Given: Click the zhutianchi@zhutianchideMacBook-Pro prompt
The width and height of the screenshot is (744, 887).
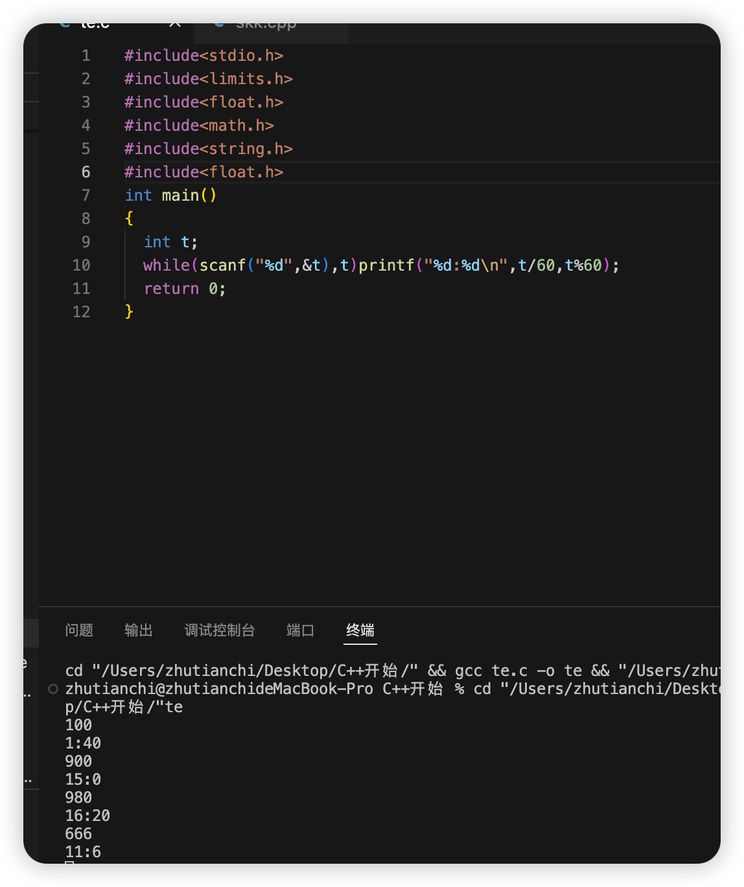Looking at the screenshot, I should [x=219, y=689].
